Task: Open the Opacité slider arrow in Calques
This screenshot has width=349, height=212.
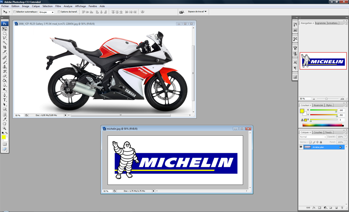Action: point(345,137)
